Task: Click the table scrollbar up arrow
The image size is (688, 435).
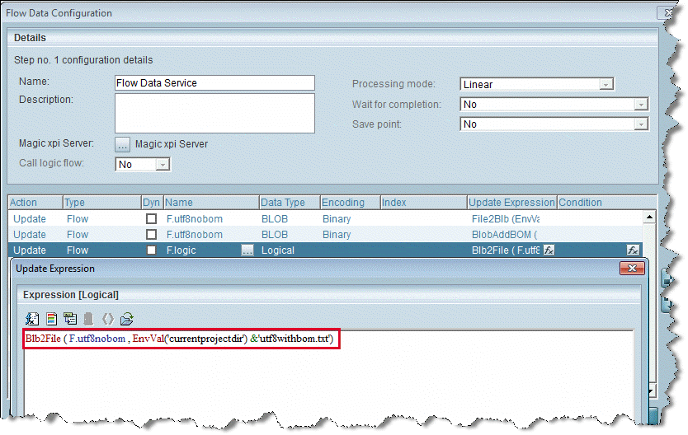Action: click(x=649, y=217)
